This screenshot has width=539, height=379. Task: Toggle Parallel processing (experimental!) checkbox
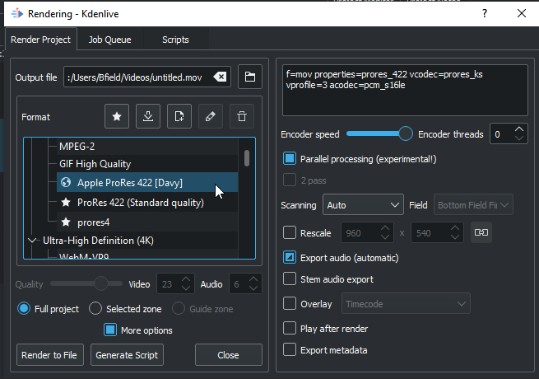(x=290, y=159)
